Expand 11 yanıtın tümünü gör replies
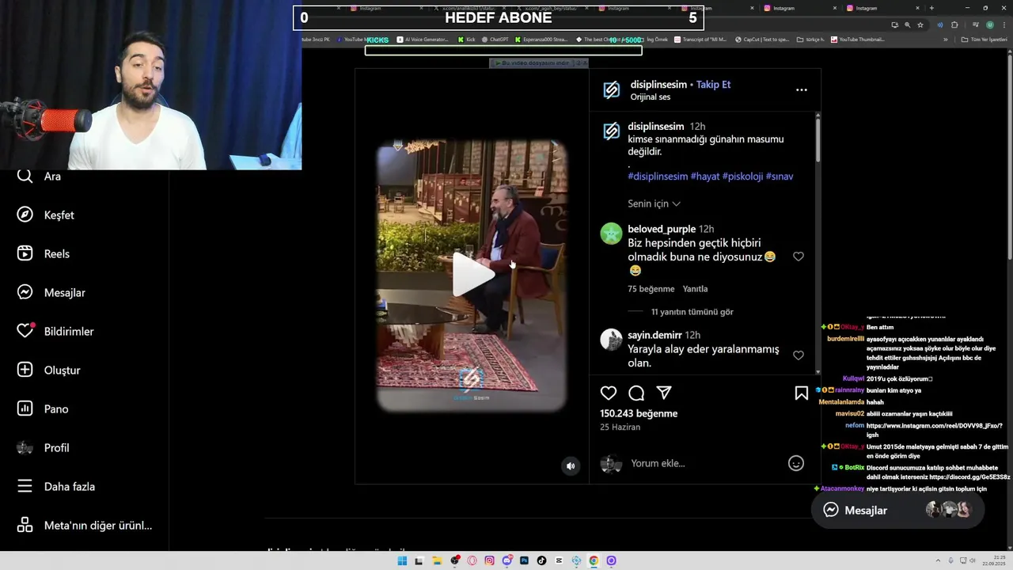Image resolution: width=1013 pixels, height=570 pixels. 692,312
